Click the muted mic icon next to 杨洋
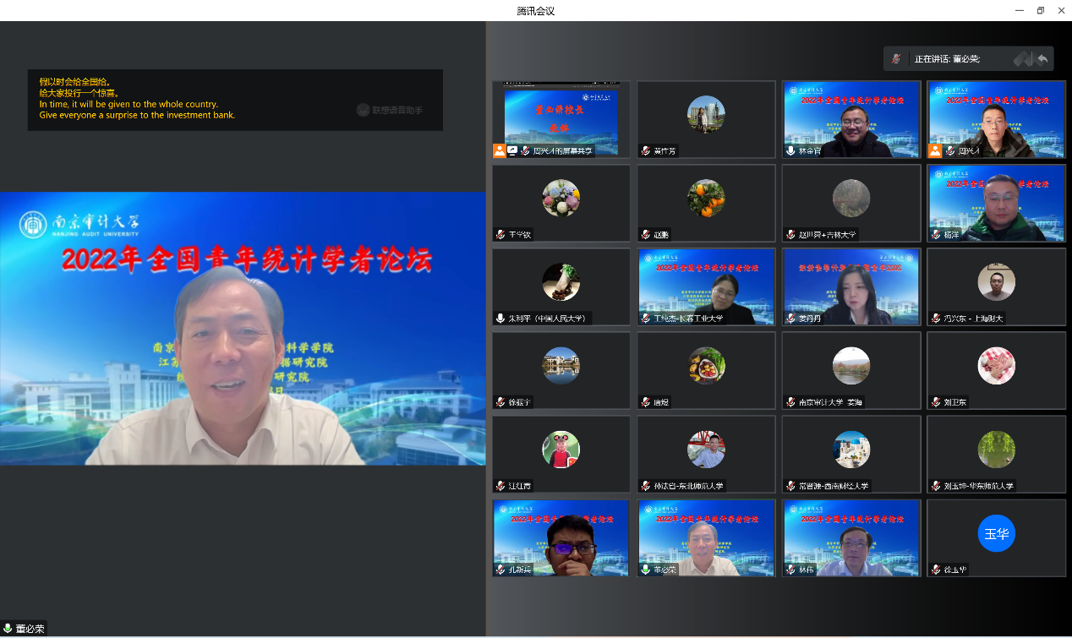This screenshot has width=1072, height=638. pos(936,235)
